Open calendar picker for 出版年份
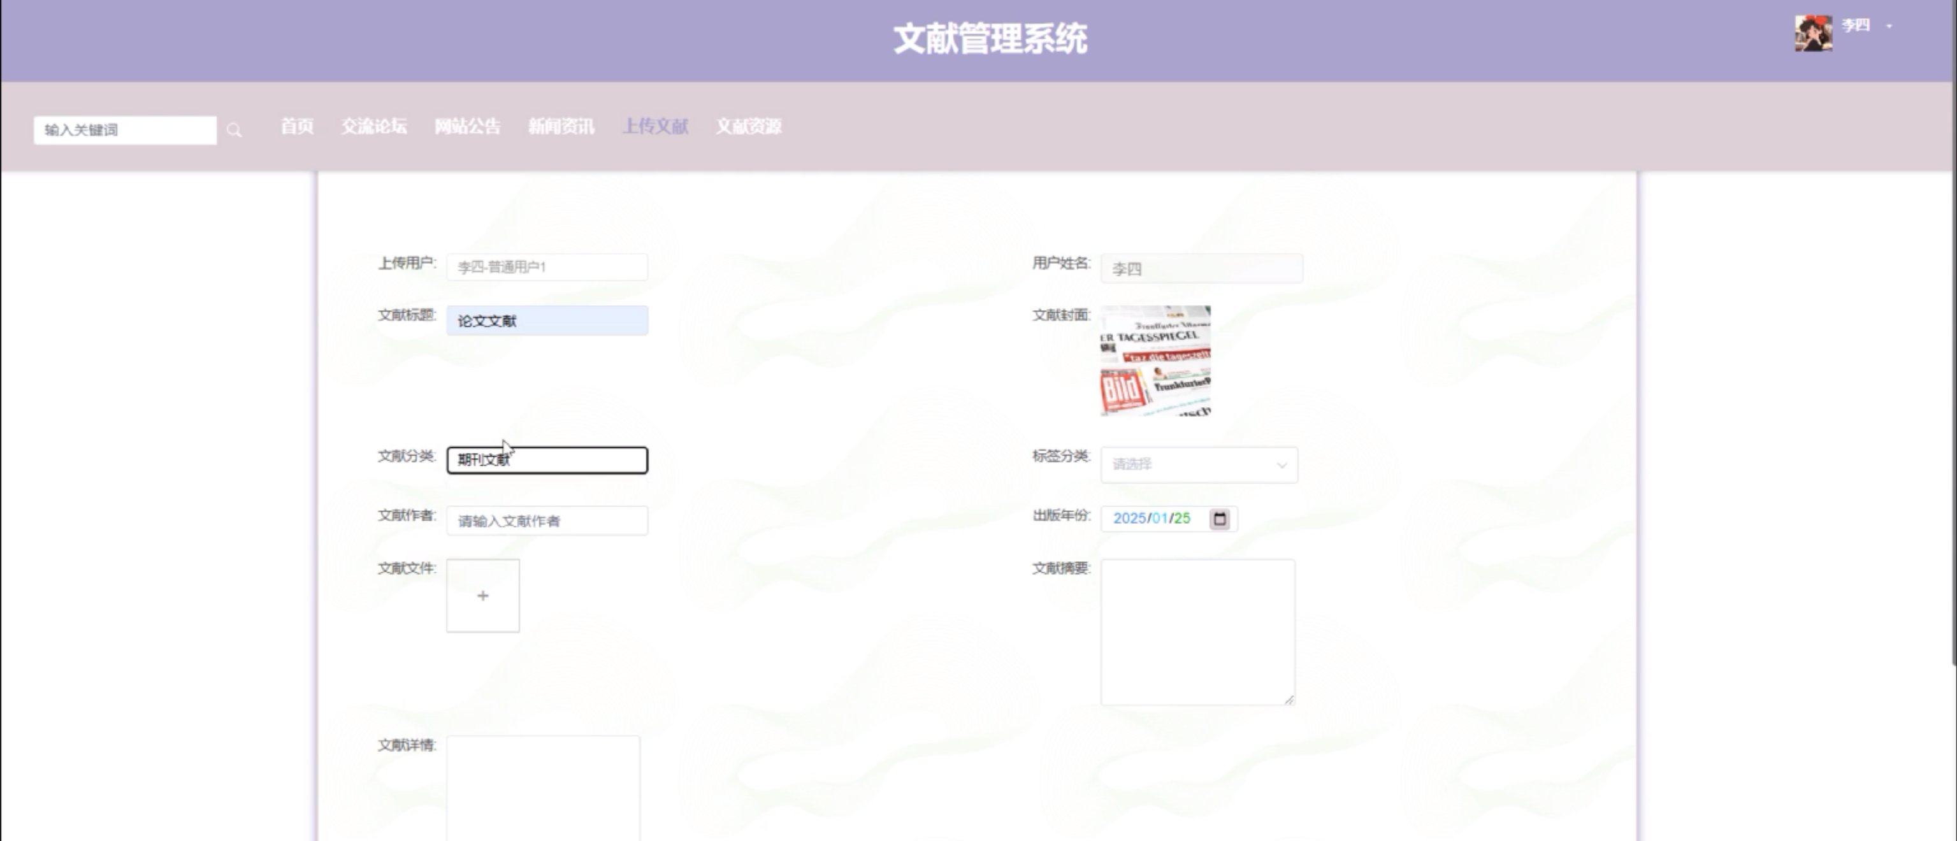Screen dimensions: 1957x841 [1219, 519]
